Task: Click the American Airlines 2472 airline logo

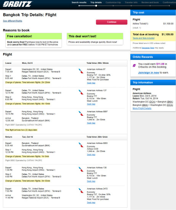Action: point(81,190)
